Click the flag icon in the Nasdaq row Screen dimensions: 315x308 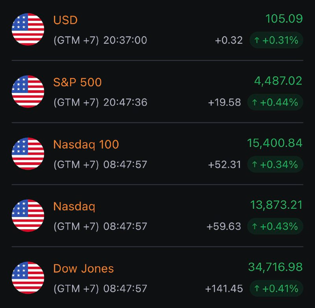pyautogui.click(x=28, y=215)
